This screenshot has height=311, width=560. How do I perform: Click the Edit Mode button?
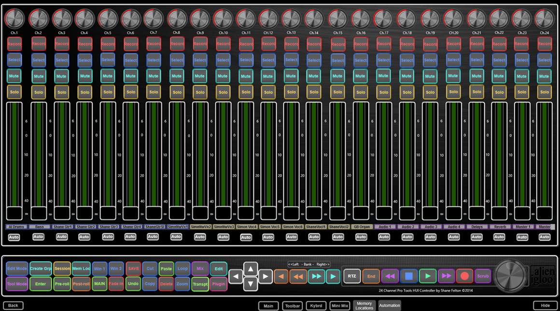click(17, 269)
